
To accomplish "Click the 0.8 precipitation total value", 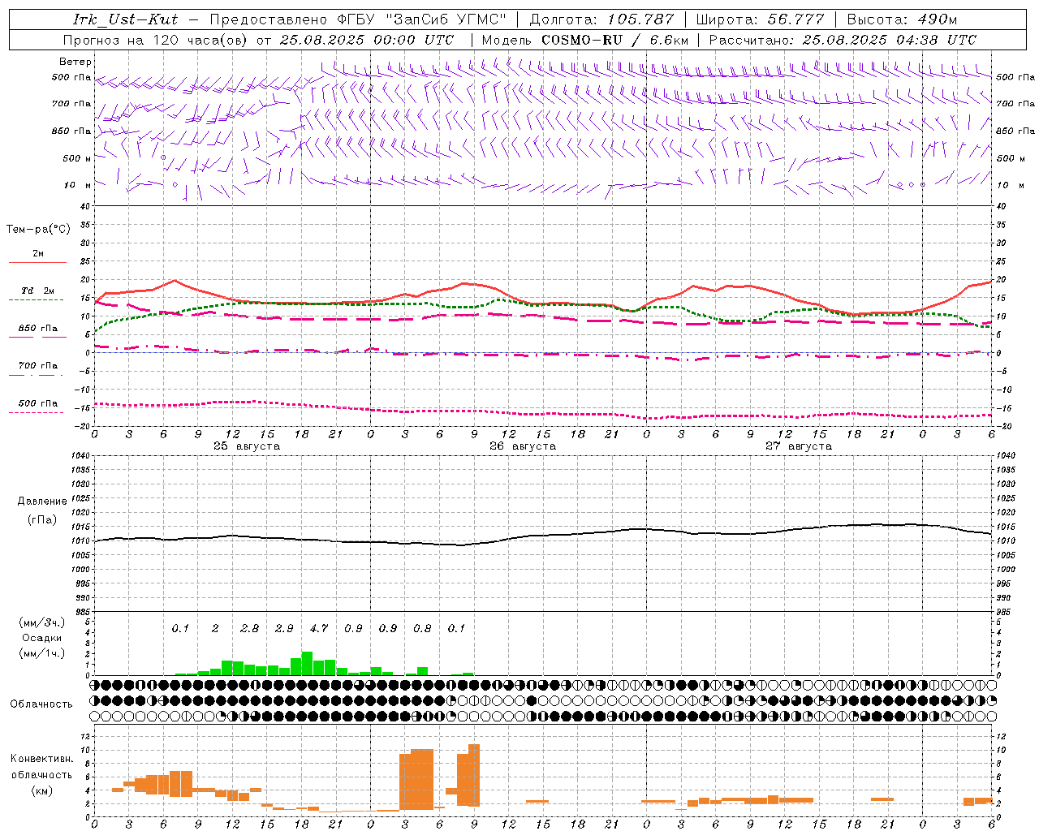I will click(x=422, y=628).
